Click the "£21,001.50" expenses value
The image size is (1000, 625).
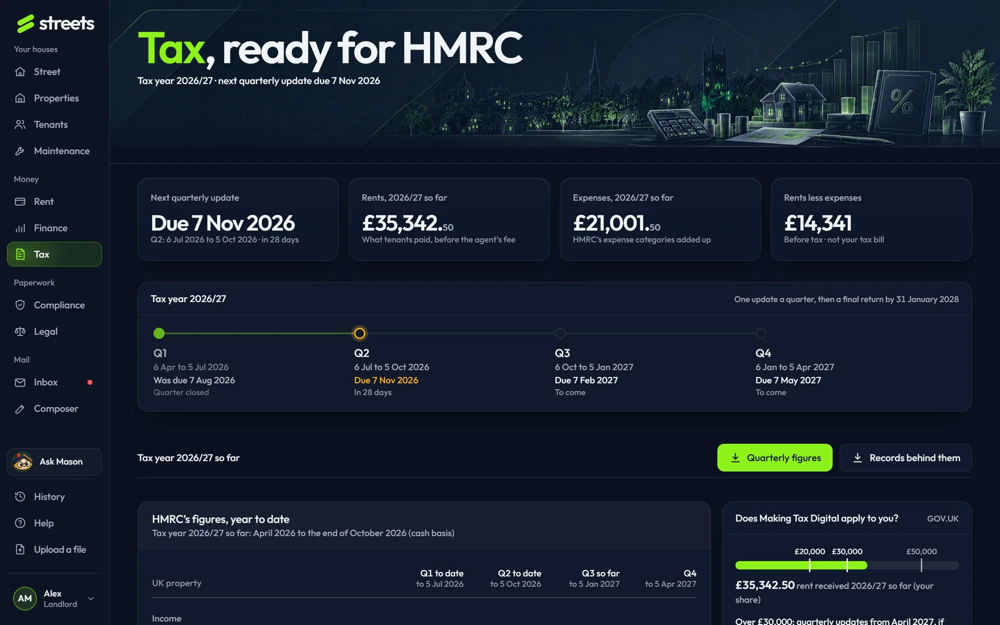click(616, 223)
